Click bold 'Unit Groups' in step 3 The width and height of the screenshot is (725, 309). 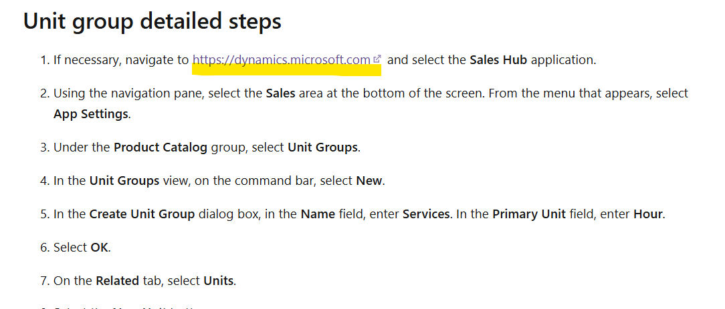(323, 147)
